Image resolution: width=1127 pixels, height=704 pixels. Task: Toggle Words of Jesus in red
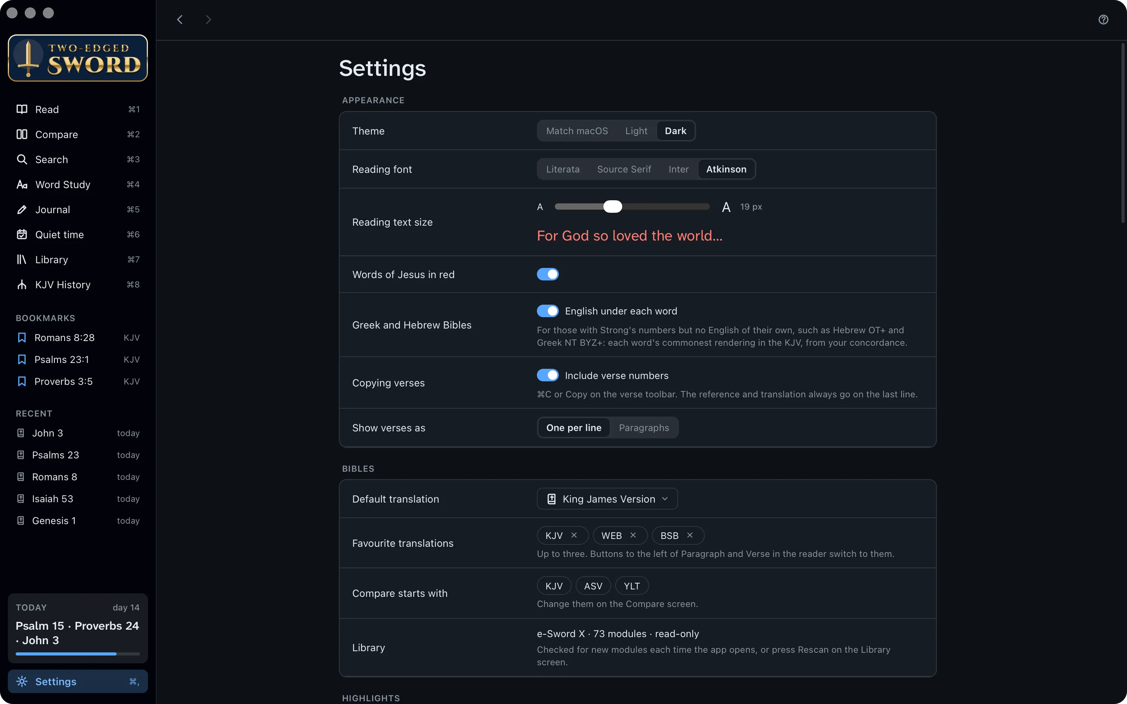548,274
